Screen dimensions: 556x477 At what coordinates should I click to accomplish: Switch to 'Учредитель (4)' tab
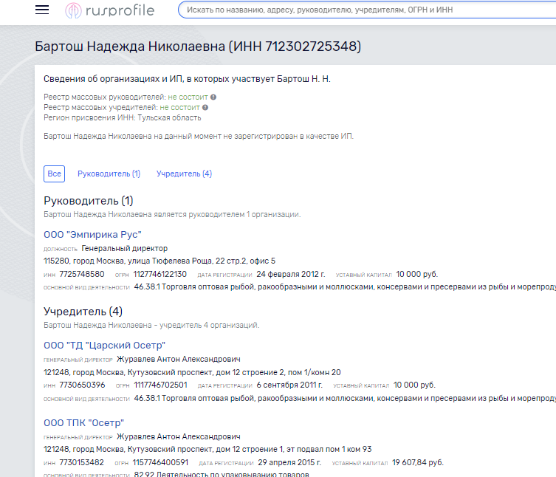point(184,174)
